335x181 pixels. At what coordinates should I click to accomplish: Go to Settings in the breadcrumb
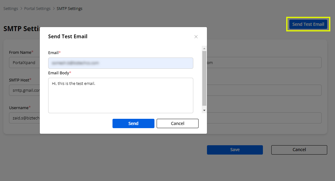pos(11,8)
